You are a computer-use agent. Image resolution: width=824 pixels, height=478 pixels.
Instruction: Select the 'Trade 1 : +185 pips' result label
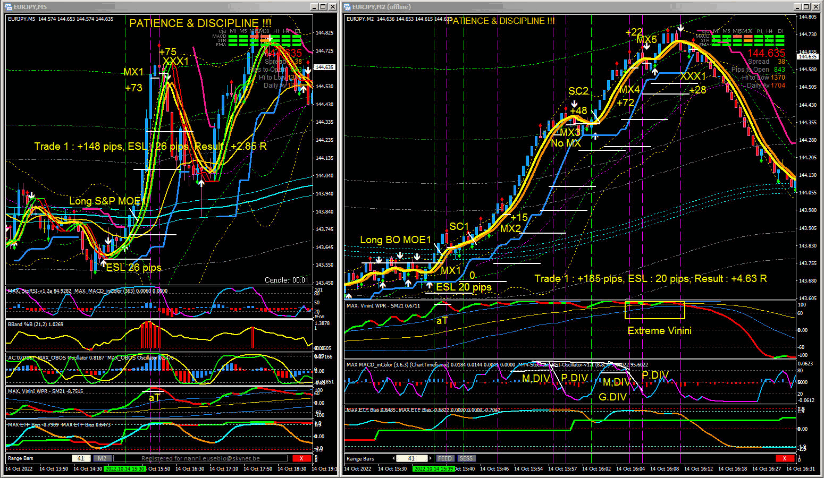click(651, 279)
